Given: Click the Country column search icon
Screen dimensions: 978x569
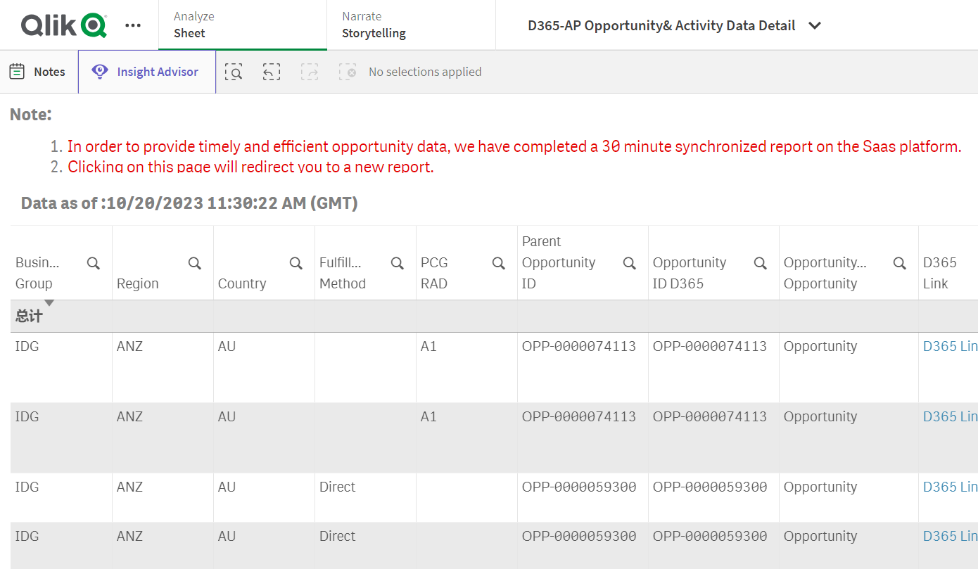Looking at the screenshot, I should click(x=296, y=263).
